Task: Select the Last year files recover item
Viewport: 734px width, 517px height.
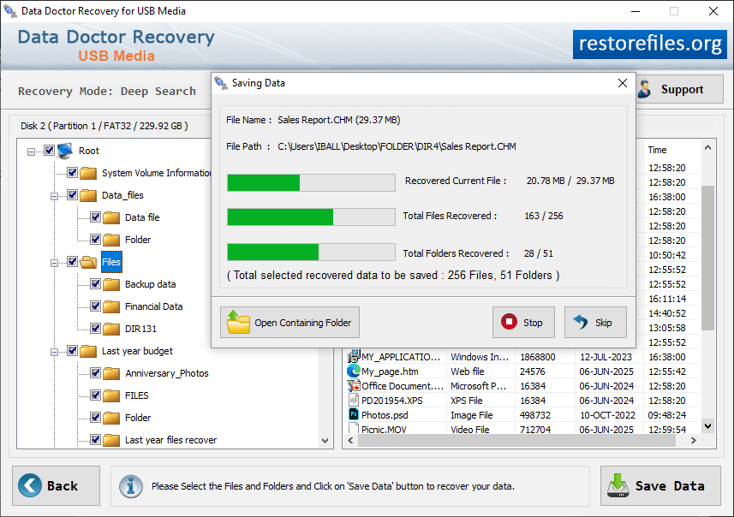Action: 170,440
